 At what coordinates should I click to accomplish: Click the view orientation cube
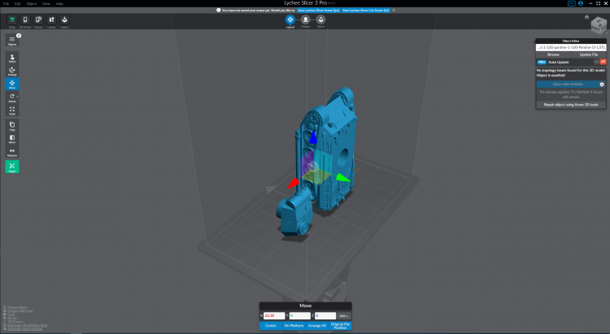click(x=597, y=28)
